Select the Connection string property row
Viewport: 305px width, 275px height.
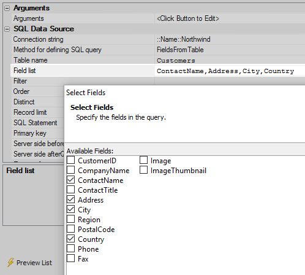pyautogui.click(x=158, y=39)
